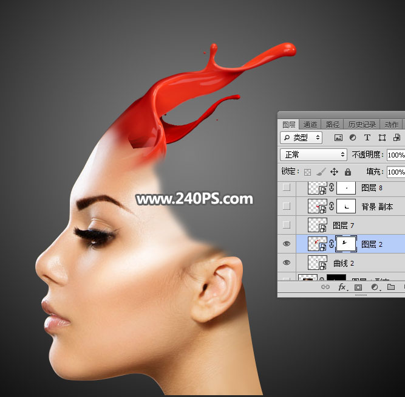This screenshot has height=397, width=405.
Task: Filter layers by type (T) icon
Action: 367,137
